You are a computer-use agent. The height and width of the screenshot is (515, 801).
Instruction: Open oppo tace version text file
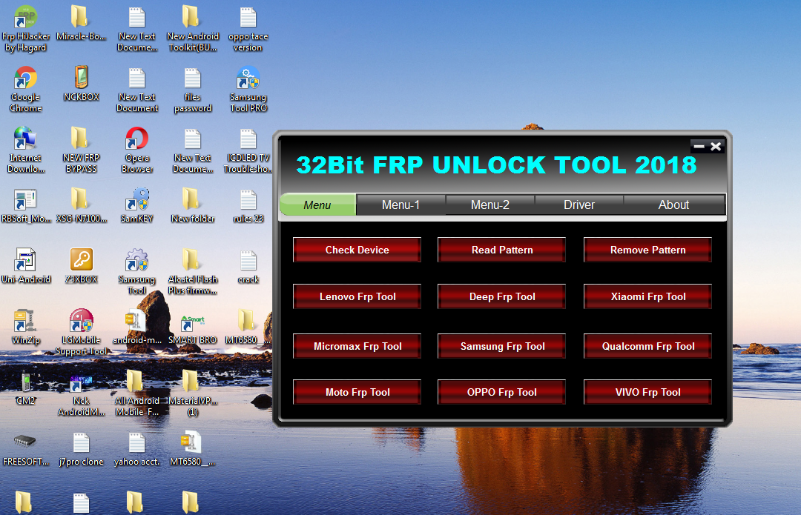pyautogui.click(x=248, y=29)
